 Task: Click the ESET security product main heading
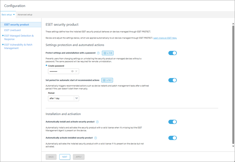pyautogui.click(x=62, y=24)
